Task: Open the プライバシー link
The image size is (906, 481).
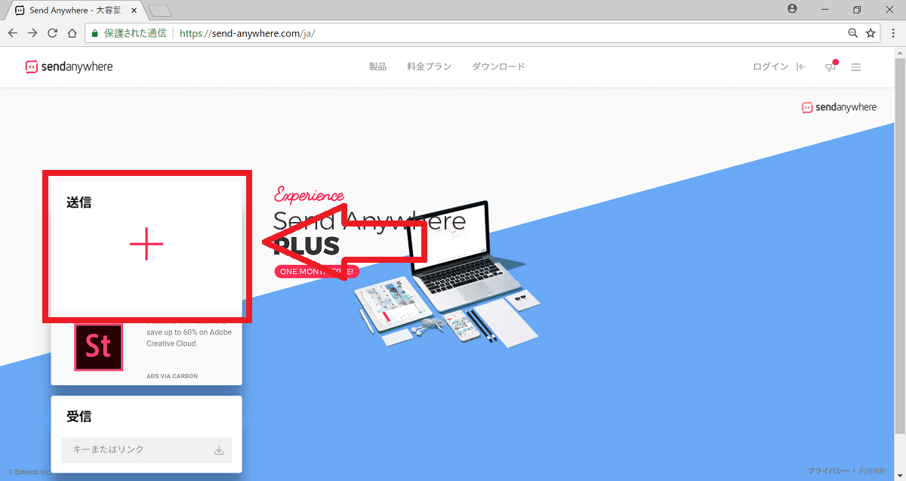Action: coord(829,470)
